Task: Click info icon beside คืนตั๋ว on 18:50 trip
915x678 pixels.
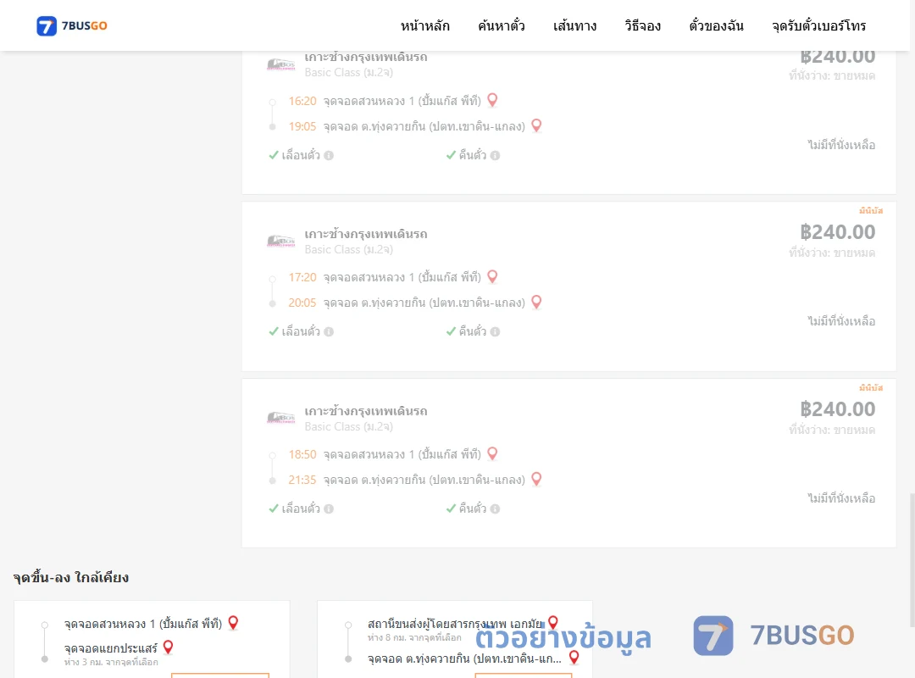Action: 495,508
